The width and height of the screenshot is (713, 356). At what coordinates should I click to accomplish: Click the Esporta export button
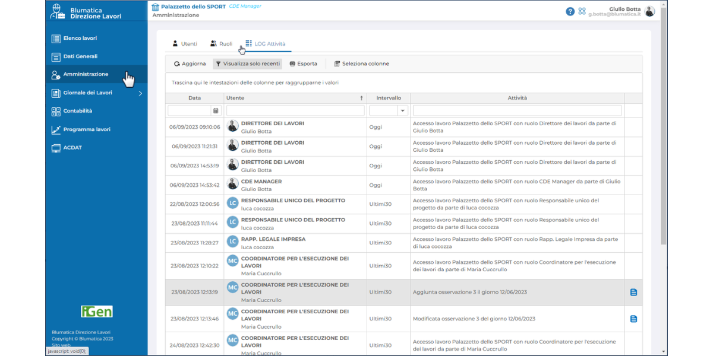303,63
